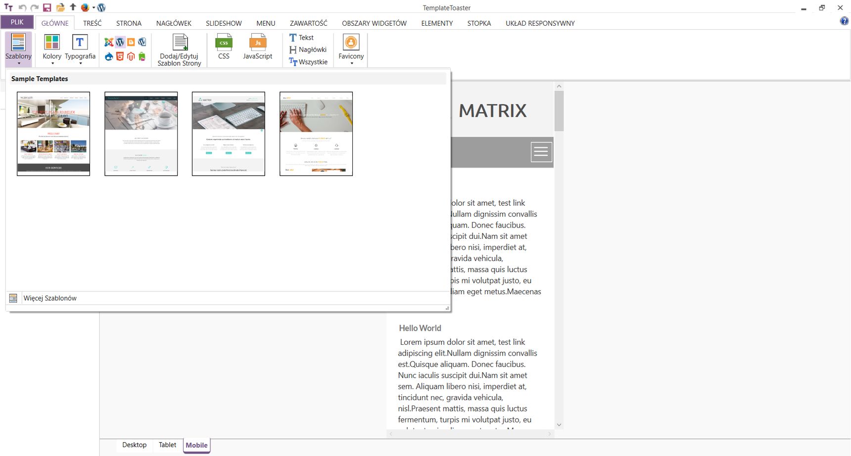The image size is (851, 456).
Task: Switch to the UKŁAD RESPONSYWNY tab
Action: point(540,23)
